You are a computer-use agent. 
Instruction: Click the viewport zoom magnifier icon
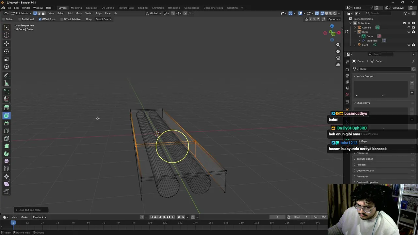[x=338, y=45]
